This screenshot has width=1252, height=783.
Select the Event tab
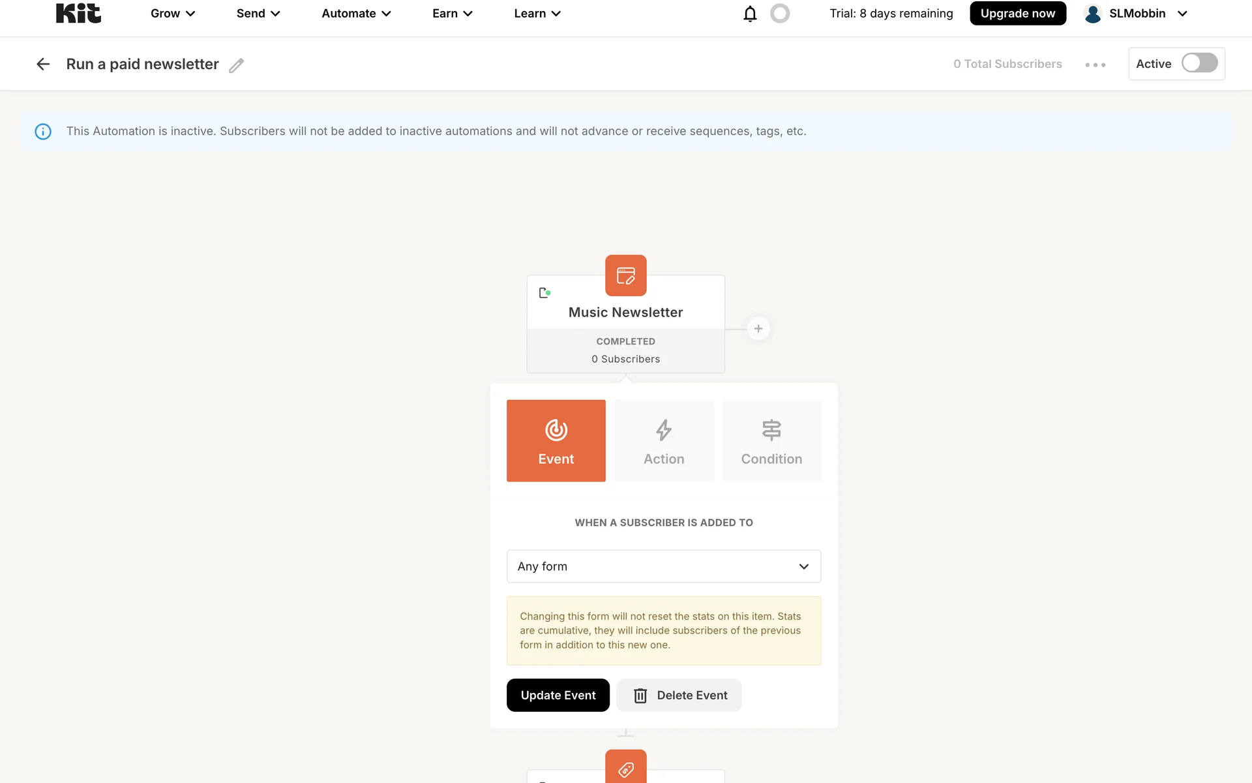click(556, 441)
